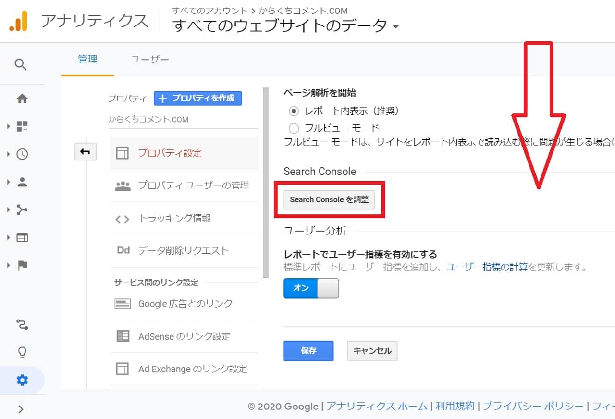
Task: Click the search magnifier icon in sidebar
Action: [21, 64]
